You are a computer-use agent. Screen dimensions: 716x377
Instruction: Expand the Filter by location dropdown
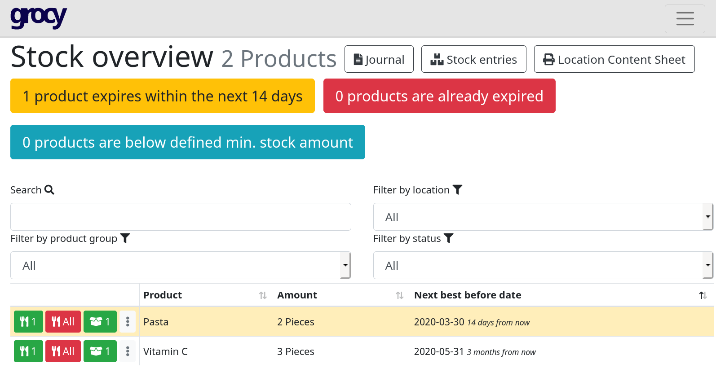point(543,217)
